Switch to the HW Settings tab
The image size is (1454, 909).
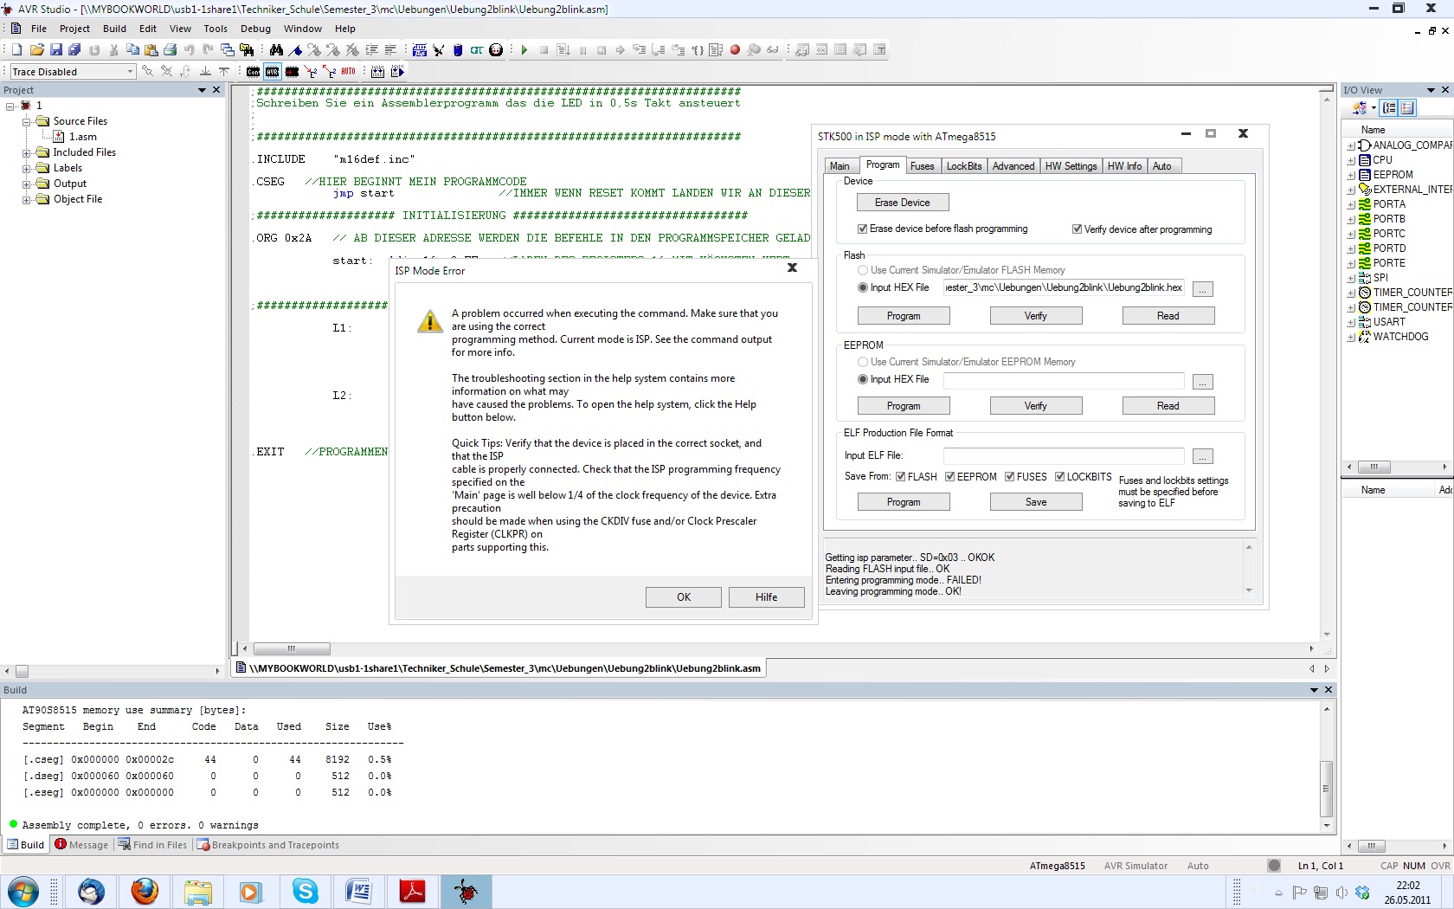pyautogui.click(x=1071, y=166)
